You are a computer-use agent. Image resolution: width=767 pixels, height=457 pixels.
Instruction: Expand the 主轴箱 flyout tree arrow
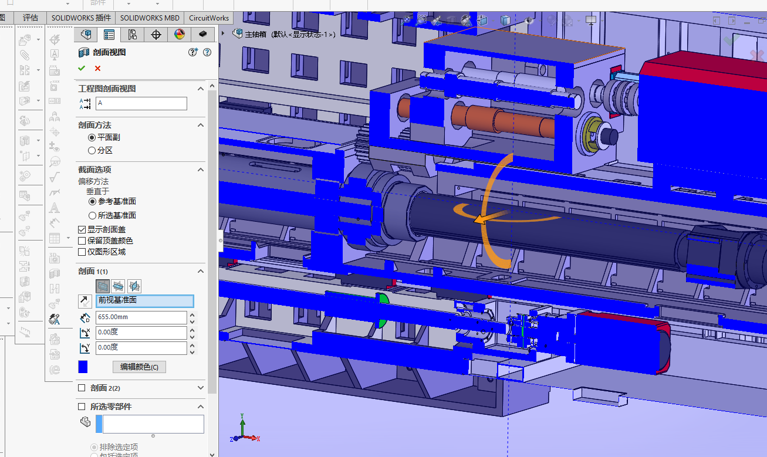pos(223,34)
